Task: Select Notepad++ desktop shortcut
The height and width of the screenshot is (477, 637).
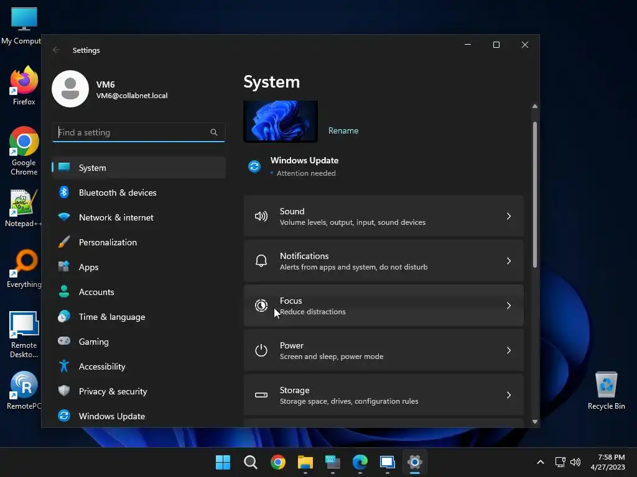Action: (23, 207)
